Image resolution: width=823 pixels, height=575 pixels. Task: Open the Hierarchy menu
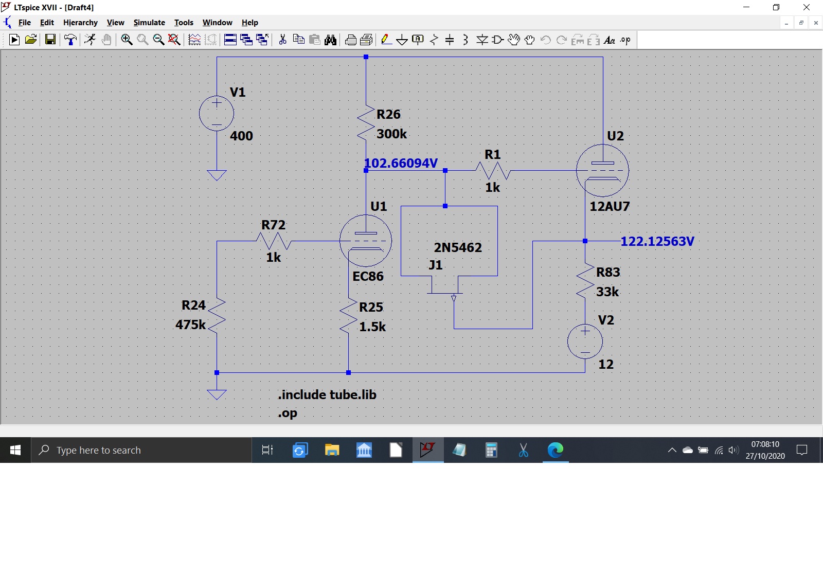tap(80, 23)
